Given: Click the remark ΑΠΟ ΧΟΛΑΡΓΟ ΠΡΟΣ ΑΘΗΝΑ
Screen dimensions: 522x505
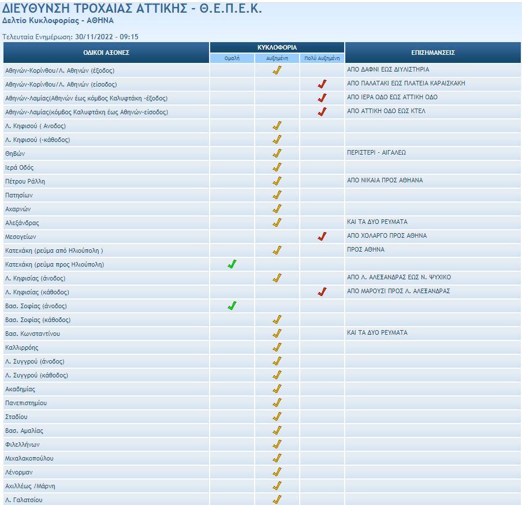Looking at the screenshot, I should tap(386, 236).
